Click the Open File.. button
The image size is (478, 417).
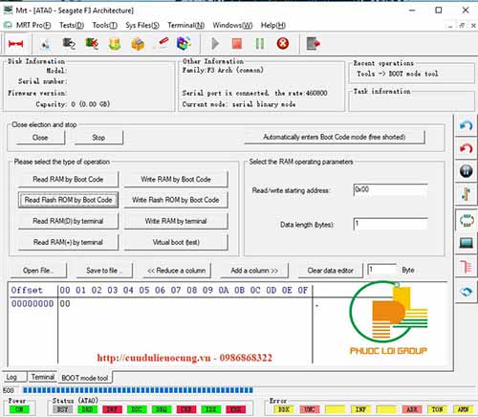tap(38, 271)
